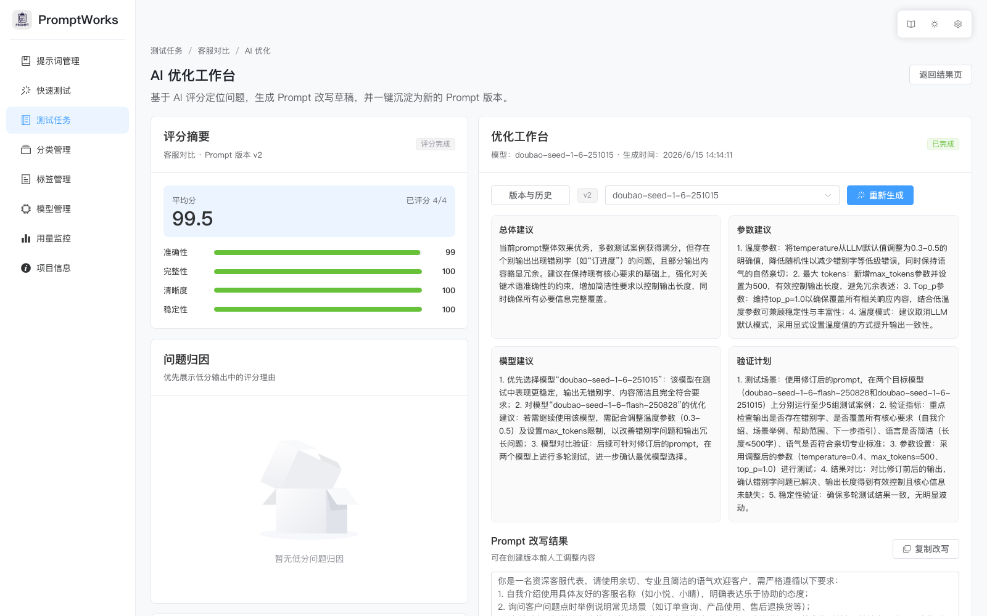Viewport: 987px width, 616px height.
Task: Follow 测试任务 breadcrumb link
Action: tap(167, 51)
